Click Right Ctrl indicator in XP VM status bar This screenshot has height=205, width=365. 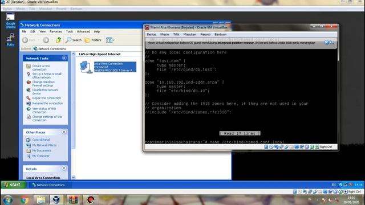point(355,191)
